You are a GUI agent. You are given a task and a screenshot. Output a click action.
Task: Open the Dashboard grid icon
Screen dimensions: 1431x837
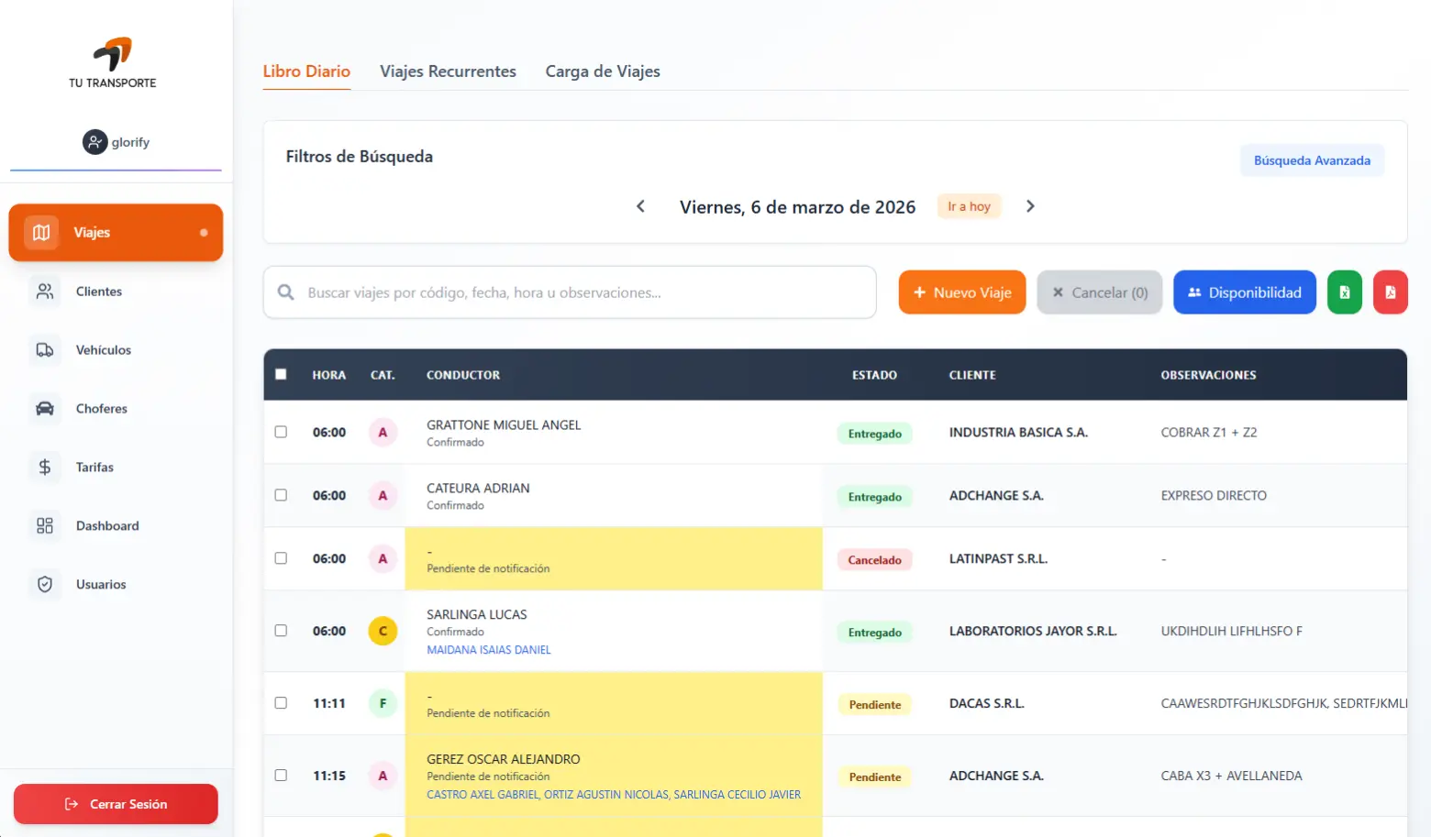tap(44, 526)
